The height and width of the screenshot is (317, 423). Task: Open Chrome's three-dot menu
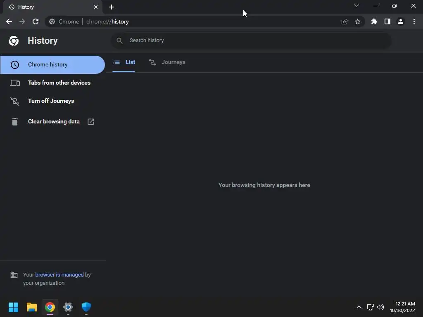click(414, 21)
